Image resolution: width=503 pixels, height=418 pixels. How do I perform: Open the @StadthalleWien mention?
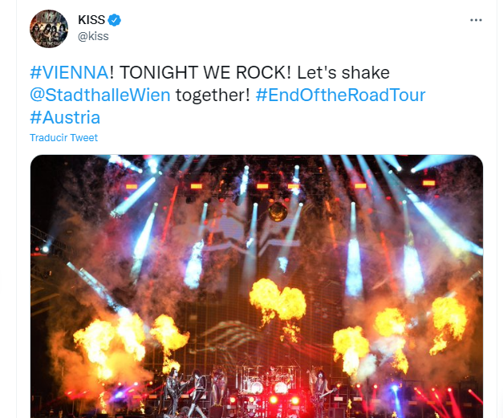tap(99, 95)
